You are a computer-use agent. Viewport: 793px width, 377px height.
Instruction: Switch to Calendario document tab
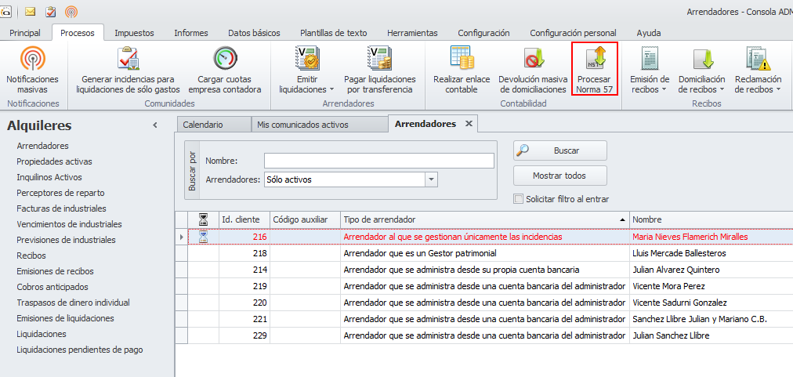(x=214, y=125)
